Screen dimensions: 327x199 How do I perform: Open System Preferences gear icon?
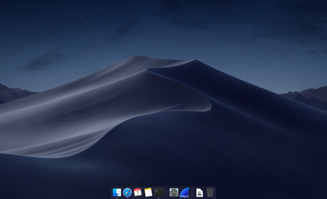coord(174,193)
